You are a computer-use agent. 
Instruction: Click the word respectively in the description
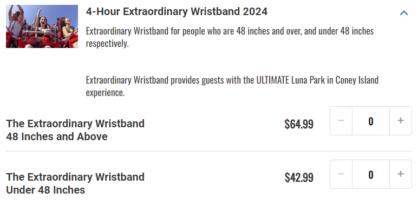pos(107,44)
